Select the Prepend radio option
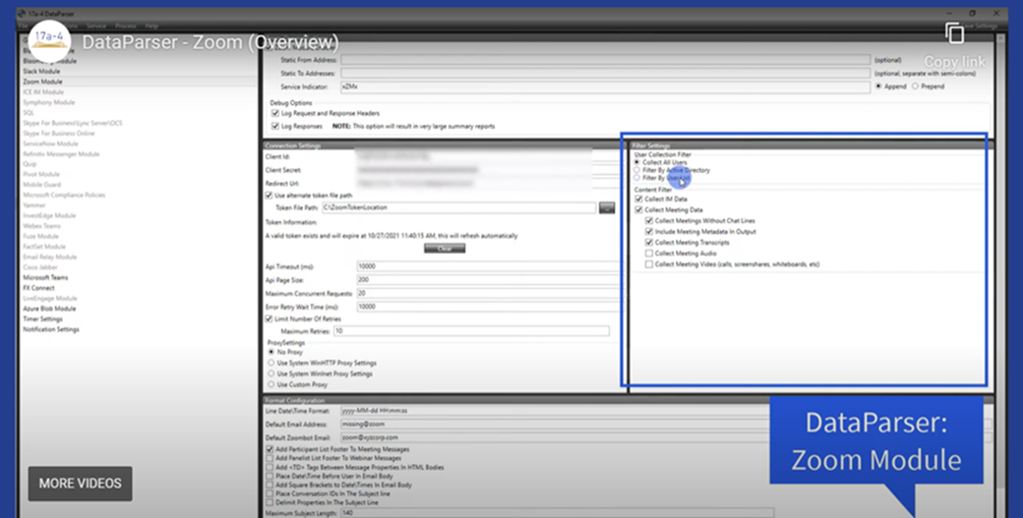 [916, 86]
